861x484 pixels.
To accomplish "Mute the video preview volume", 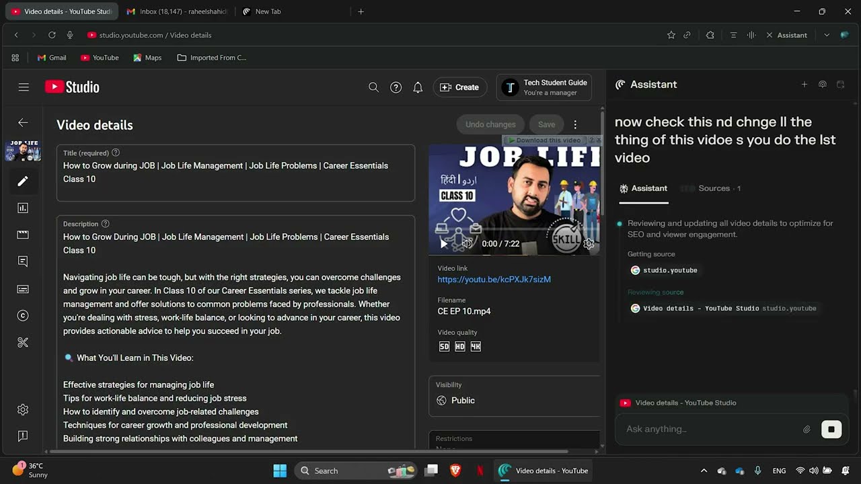I will pyautogui.click(x=467, y=244).
